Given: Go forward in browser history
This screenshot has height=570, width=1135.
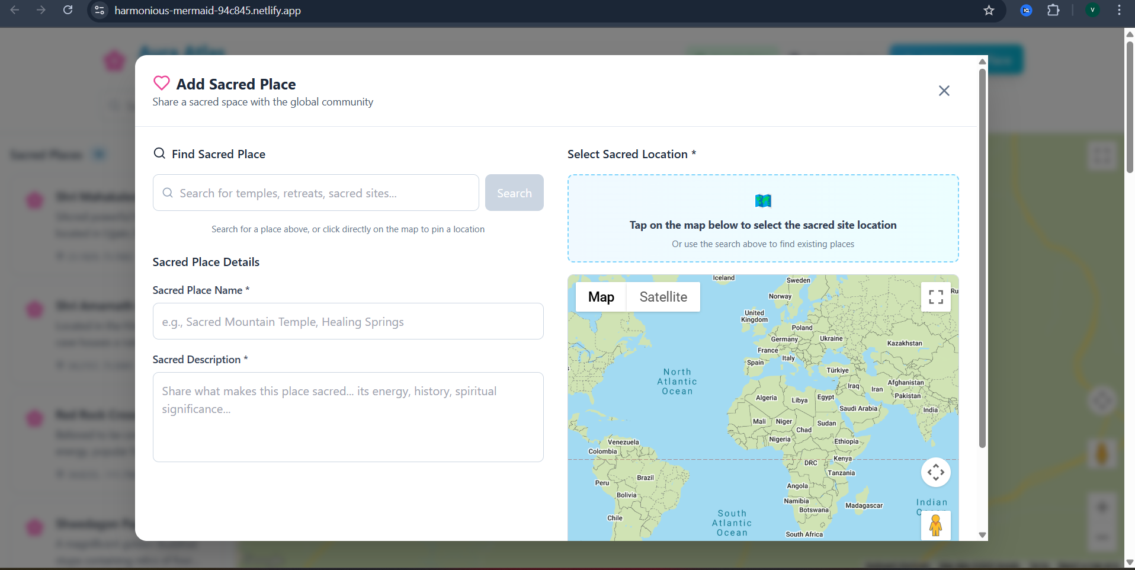Looking at the screenshot, I should [41, 10].
